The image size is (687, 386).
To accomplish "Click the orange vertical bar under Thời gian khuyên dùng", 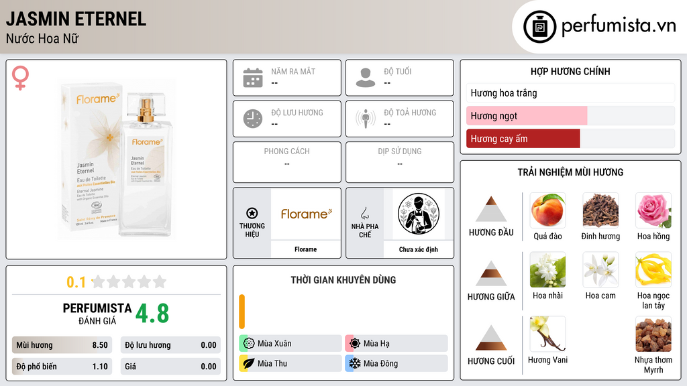I will coord(242,312).
